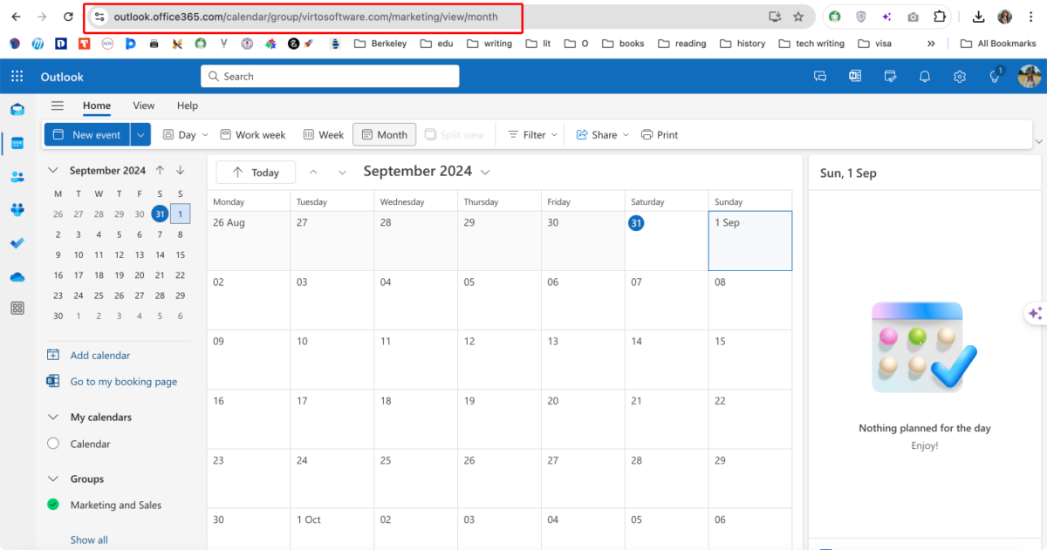Open Outlook settings via the gear icon
1047x550 pixels.
click(x=959, y=77)
